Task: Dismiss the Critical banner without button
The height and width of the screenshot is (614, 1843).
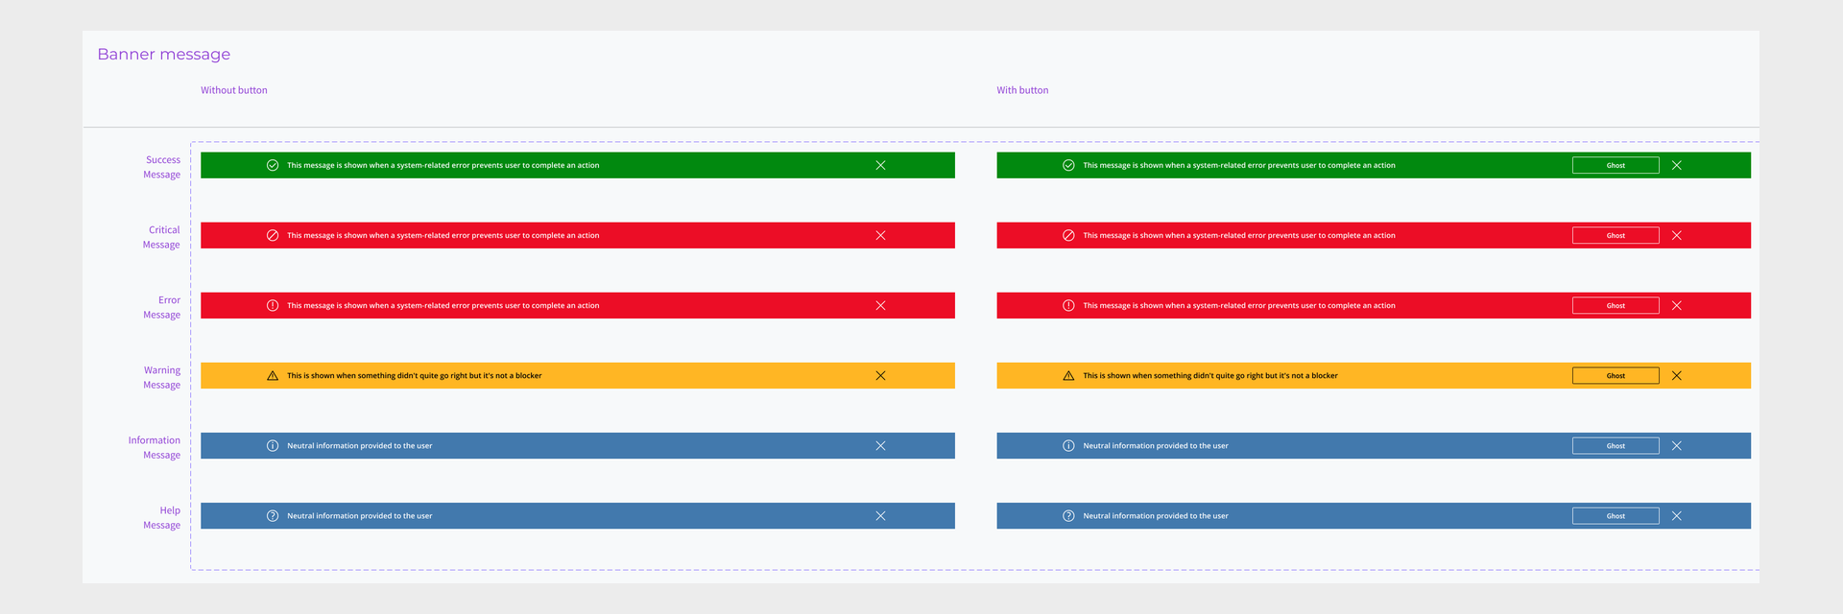Action: pos(880,235)
